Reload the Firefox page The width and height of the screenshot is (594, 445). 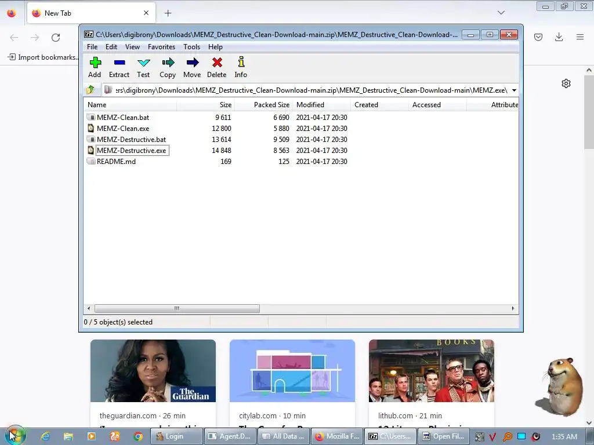(x=56, y=38)
